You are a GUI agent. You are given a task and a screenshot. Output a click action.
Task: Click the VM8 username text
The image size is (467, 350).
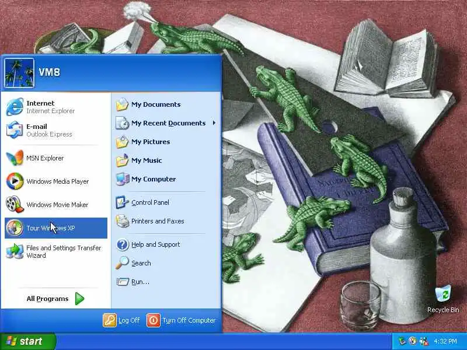[50, 72]
